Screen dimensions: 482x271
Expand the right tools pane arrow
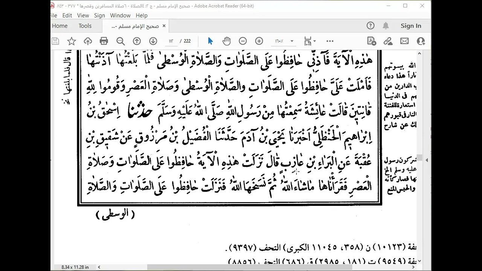[426, 160]
